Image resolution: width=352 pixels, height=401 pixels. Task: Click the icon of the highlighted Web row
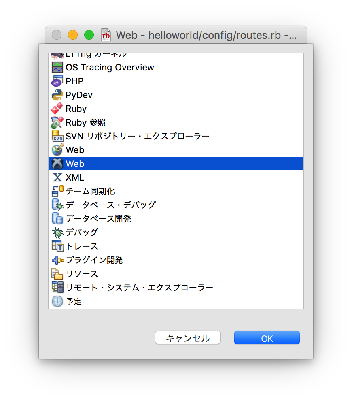[x=57, y=164]
